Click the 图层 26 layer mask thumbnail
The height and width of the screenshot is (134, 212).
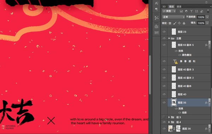pyautogui.click(x=178, y=129)
